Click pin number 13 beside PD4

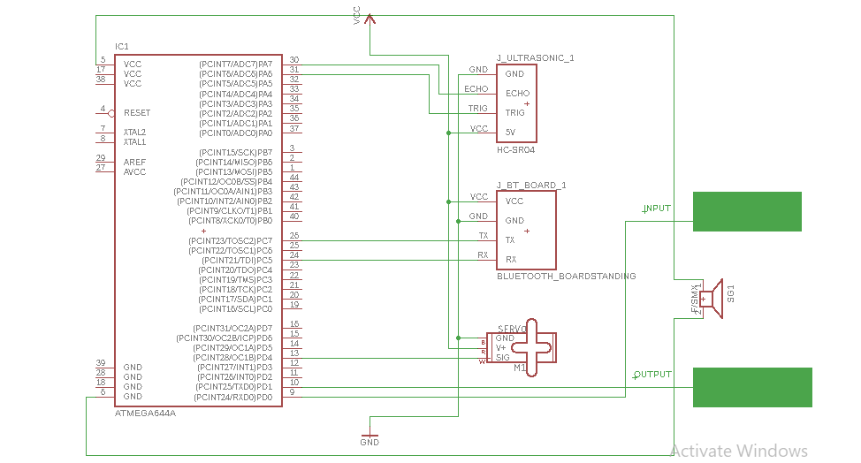point(294,353)
